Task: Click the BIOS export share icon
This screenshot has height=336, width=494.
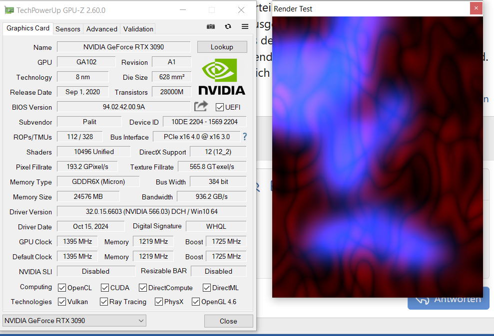Action: [x=201, y=106]
